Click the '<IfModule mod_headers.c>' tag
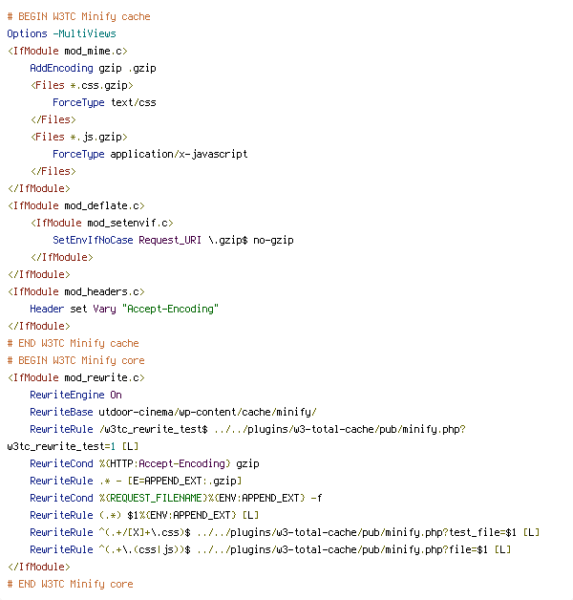 (x=75, y=291)
